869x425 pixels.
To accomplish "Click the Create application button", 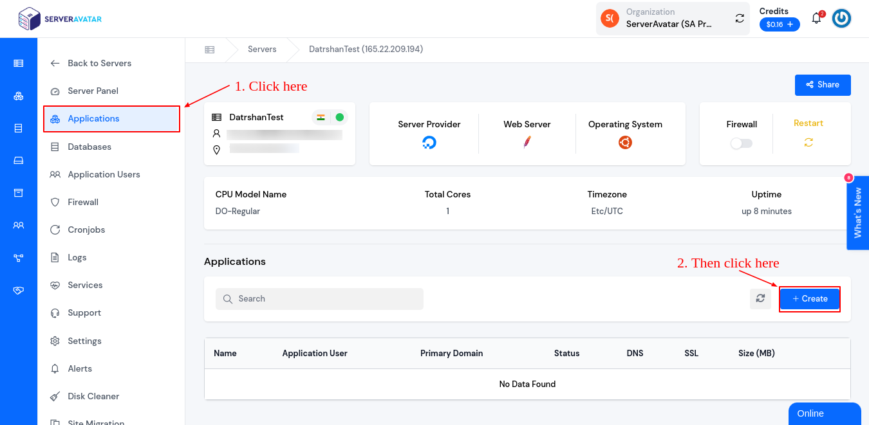I will point(810,299).
